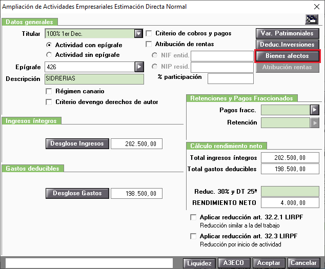Click the RENDIMIENTO NETO value 4.000,00
The image size is (325, 269).
[x=290, y=203]
